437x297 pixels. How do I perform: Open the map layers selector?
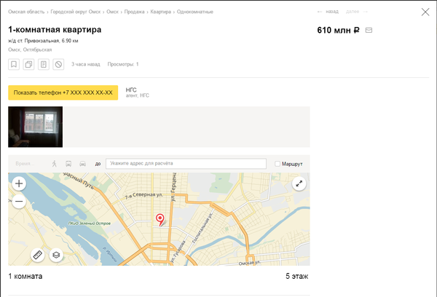56,255
